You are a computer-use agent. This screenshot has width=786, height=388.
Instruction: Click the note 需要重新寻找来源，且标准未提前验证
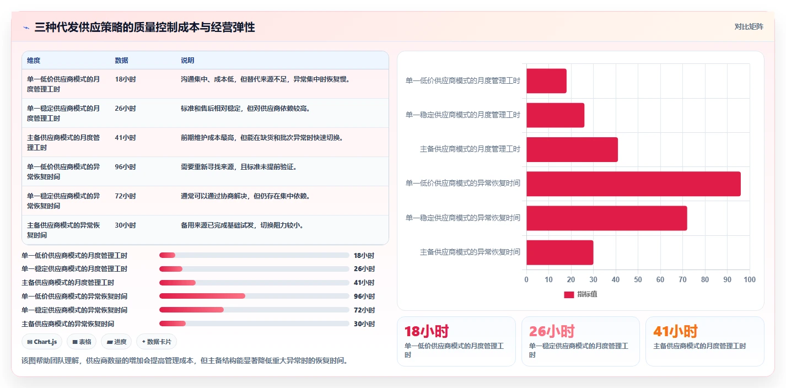point(239,167)
